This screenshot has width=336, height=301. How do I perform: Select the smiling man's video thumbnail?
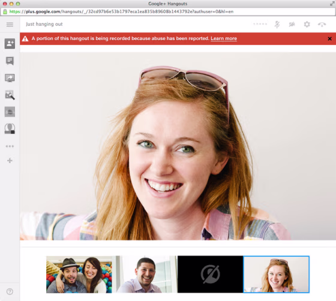(x=145, y=275)
